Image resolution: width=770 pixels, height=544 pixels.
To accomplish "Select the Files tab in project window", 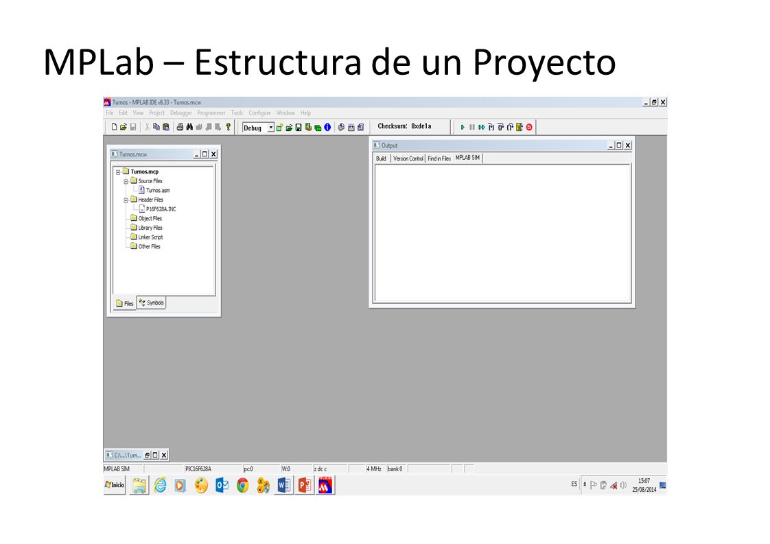I will [124, 303].
